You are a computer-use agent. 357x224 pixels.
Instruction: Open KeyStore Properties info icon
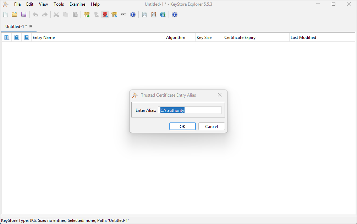(133, 15)
